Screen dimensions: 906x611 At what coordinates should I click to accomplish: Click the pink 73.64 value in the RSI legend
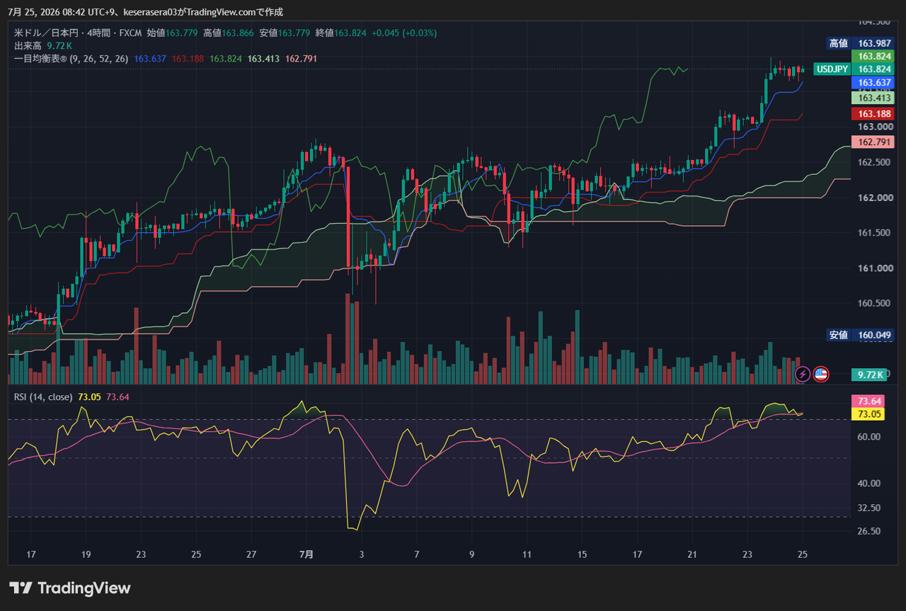tap(117, 396)
